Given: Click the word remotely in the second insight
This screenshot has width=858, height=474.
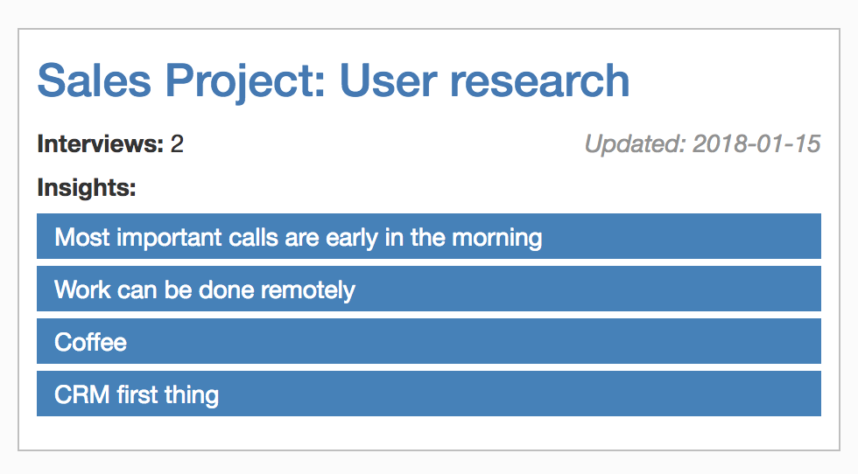Looking at the screenshot, I should click(308, 291).
